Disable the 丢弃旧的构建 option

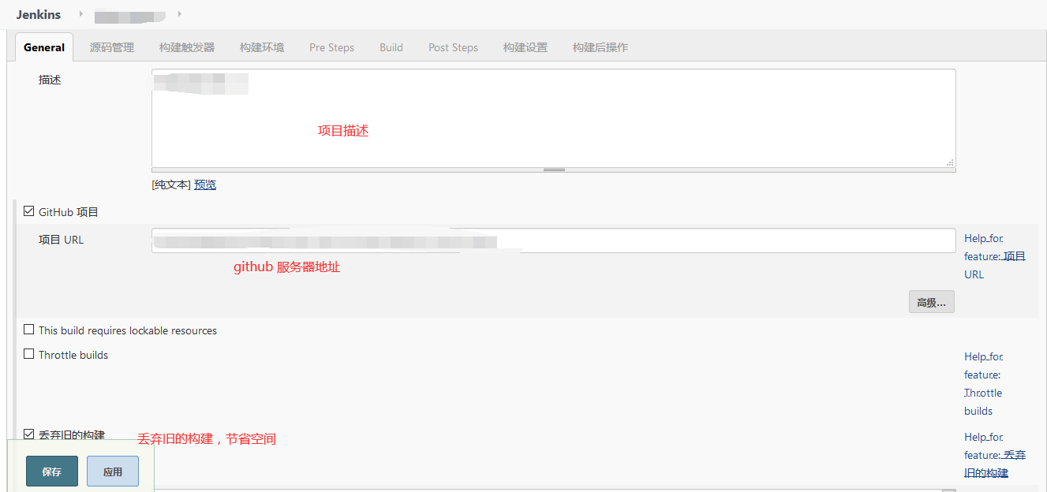28,434
